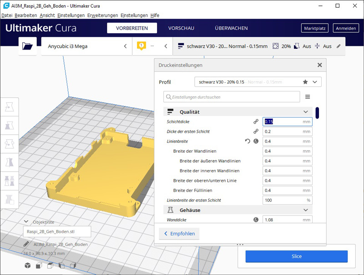Switch to top view cube icon

[50, 265]
